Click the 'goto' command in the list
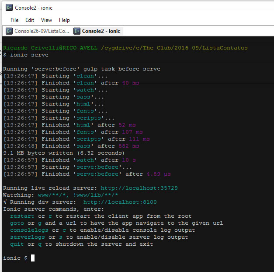 tap(17, 223)
